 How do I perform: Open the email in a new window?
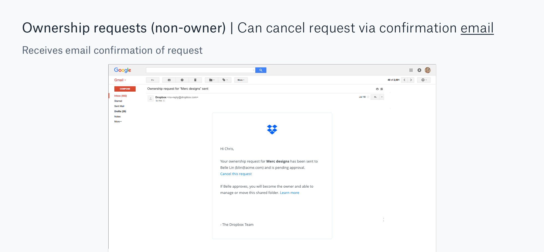[x=381, y=89]
